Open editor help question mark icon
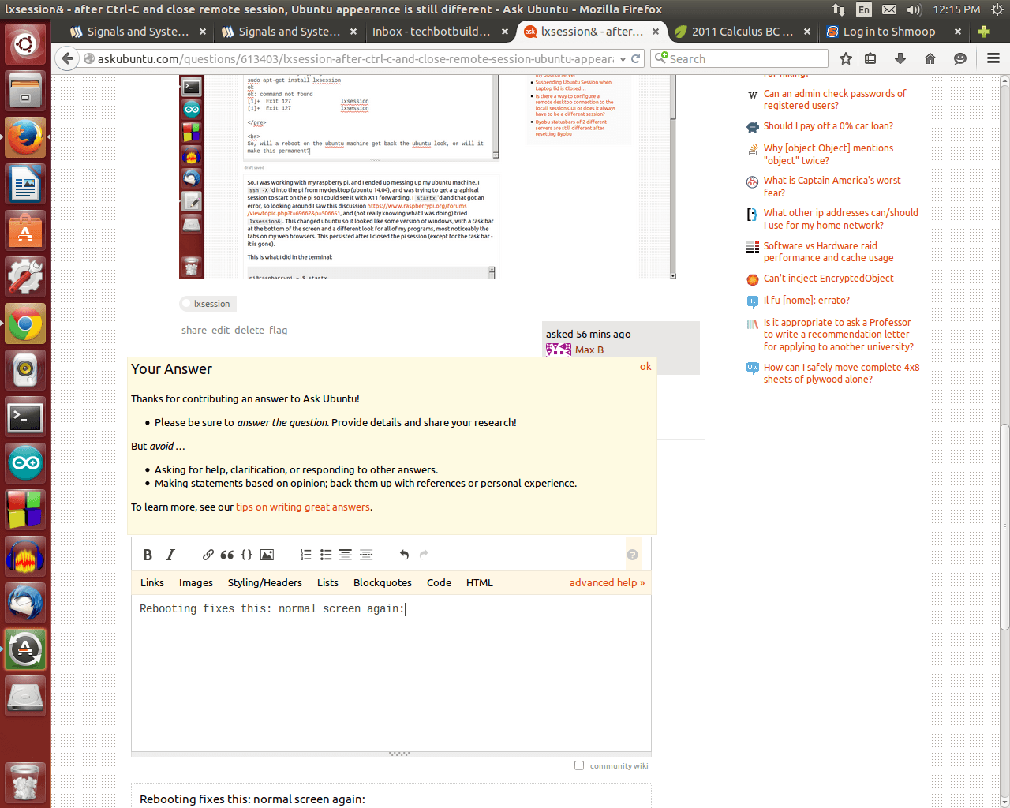 [x=632, y=555]
